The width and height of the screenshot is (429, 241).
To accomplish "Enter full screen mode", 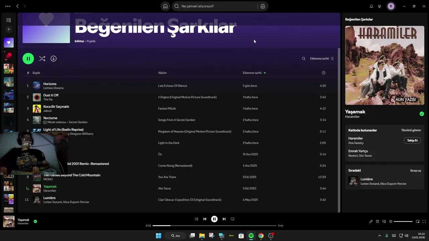I will pyautogui.click(x=424, y=221).
